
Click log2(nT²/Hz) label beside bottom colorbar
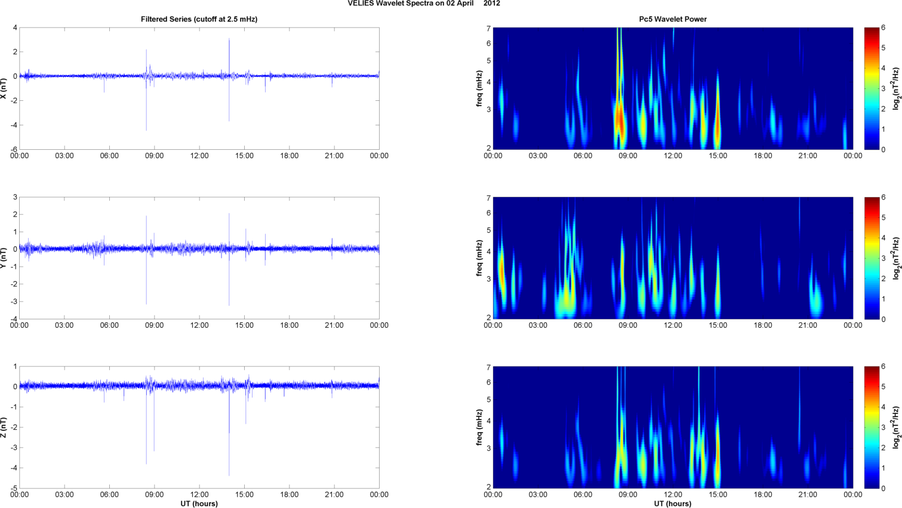(x=896, y=427)
